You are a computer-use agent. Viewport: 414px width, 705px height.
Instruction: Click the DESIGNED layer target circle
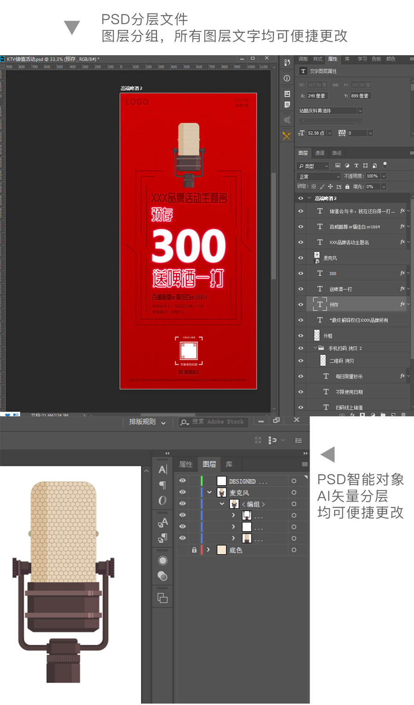[x=294, y=481]
